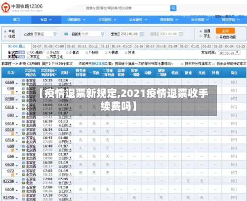The width and height of the screenshot is (247, 201).
Task: Click the blue search magnifier button
Action: click(x=173, y=8)
